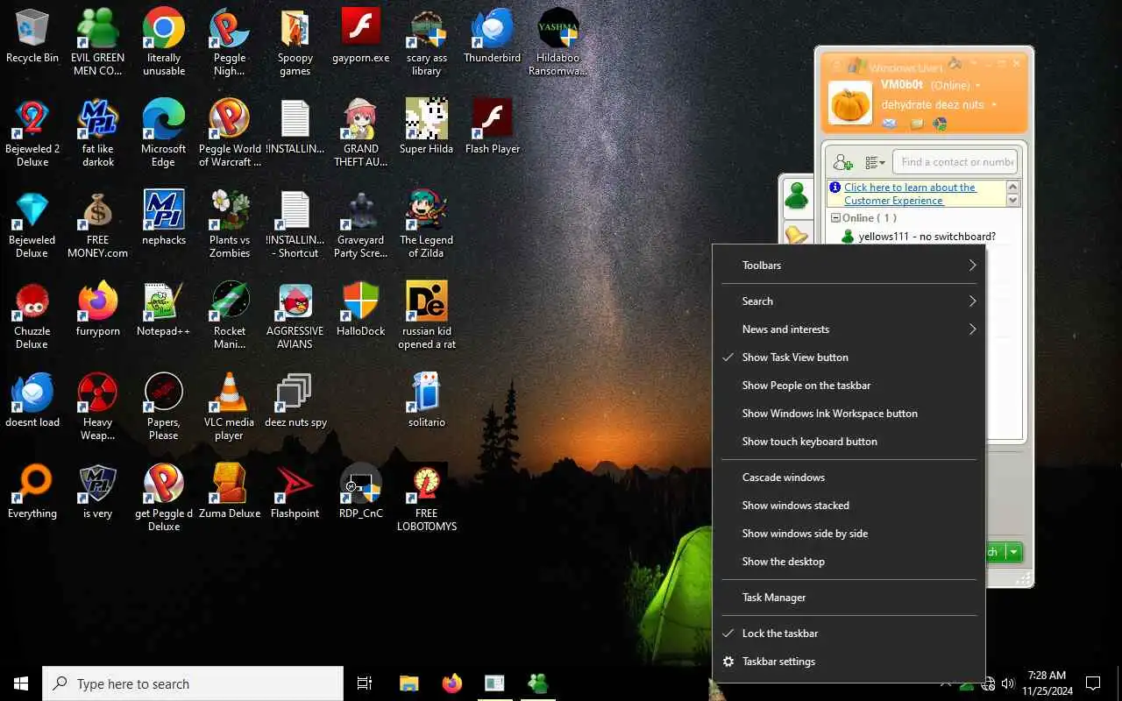Expand the Search submenu
The width and height of the screenshot is (1122, 701).
[x=849, y=301]
